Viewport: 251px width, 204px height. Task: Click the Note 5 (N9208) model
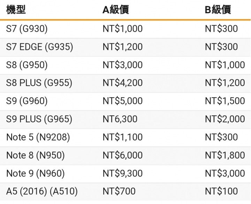pyautogui.click(x=38, y=137)
